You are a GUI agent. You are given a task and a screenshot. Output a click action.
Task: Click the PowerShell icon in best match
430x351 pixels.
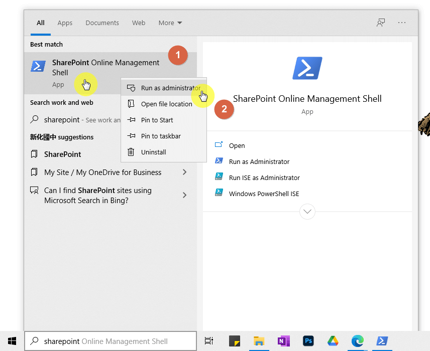[x=38, y=66]
